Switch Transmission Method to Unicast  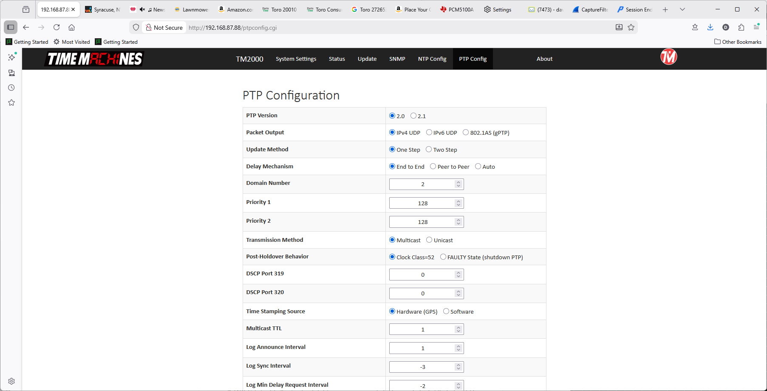[429, 240]
